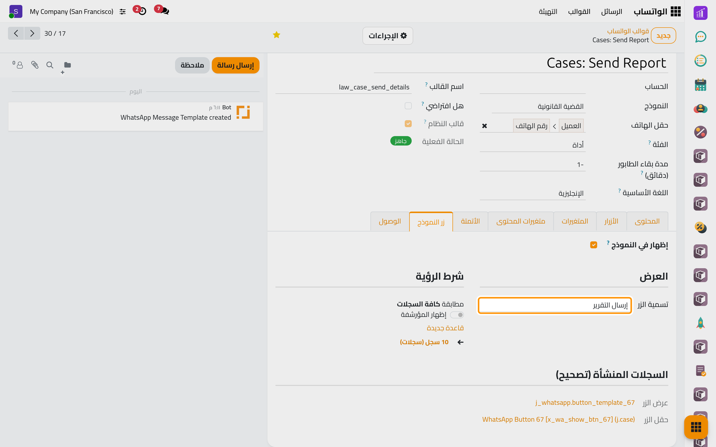Image resolution: width=716 pixels, height=447 pixels.
Task: Open the chat conversations icon with badge 7
Action: [x=162, y=10]
